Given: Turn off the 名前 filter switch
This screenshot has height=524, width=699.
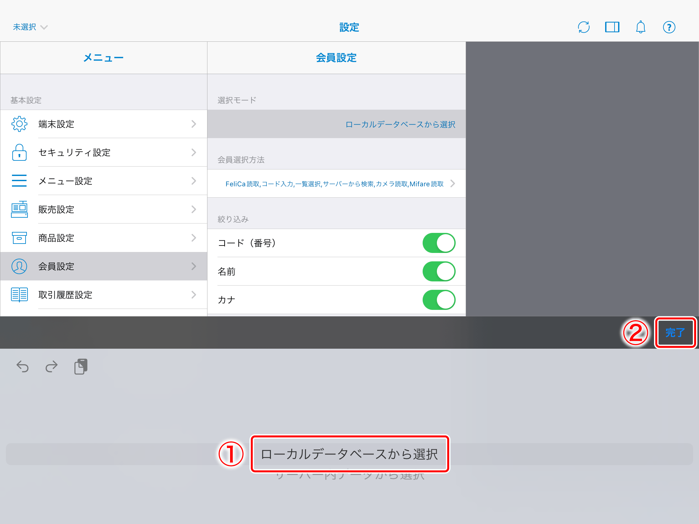Looking at the screenshot, I should tap(439, 271).
